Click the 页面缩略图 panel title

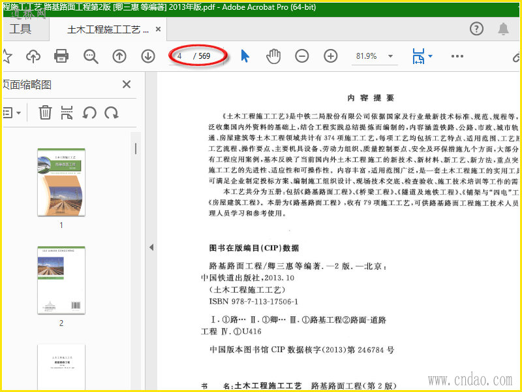27,85
